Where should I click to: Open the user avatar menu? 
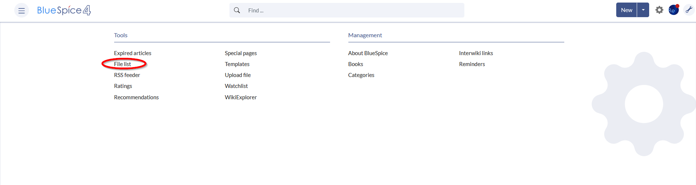[x=673, y=10]
